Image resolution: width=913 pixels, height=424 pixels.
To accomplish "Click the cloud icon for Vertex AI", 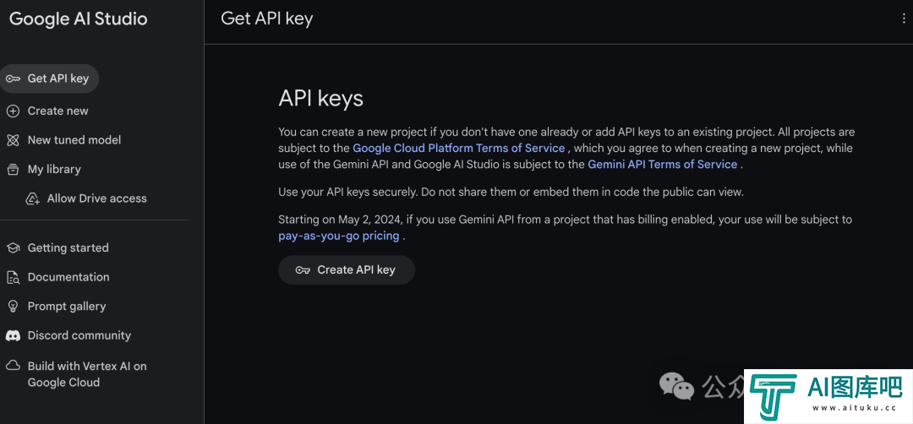I will [x=13, y=366].
